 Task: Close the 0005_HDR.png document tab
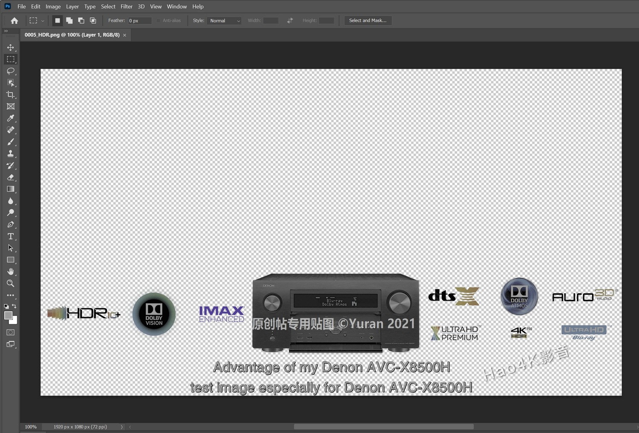click(x=125, y=35)
